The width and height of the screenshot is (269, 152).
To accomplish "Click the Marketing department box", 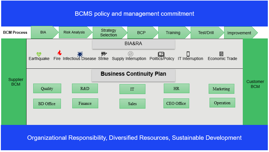I will coord(221,89).
